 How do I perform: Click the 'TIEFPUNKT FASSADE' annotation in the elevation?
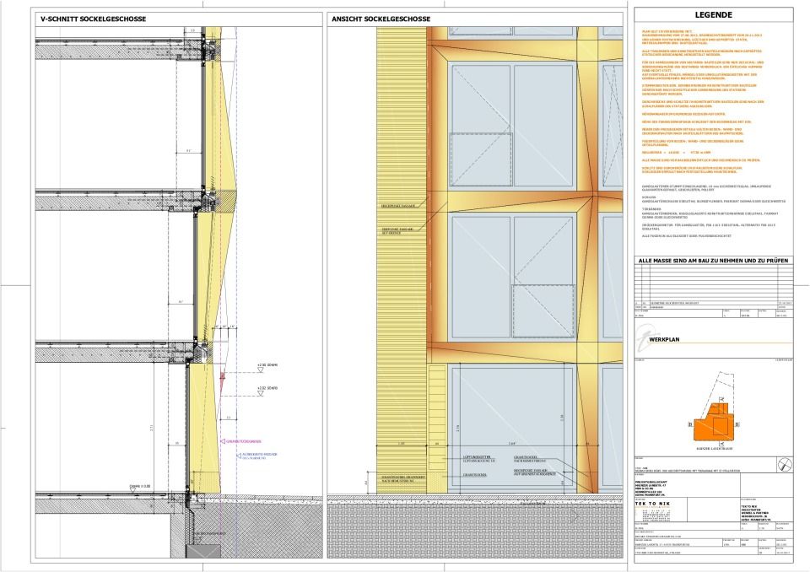point(397,231)
